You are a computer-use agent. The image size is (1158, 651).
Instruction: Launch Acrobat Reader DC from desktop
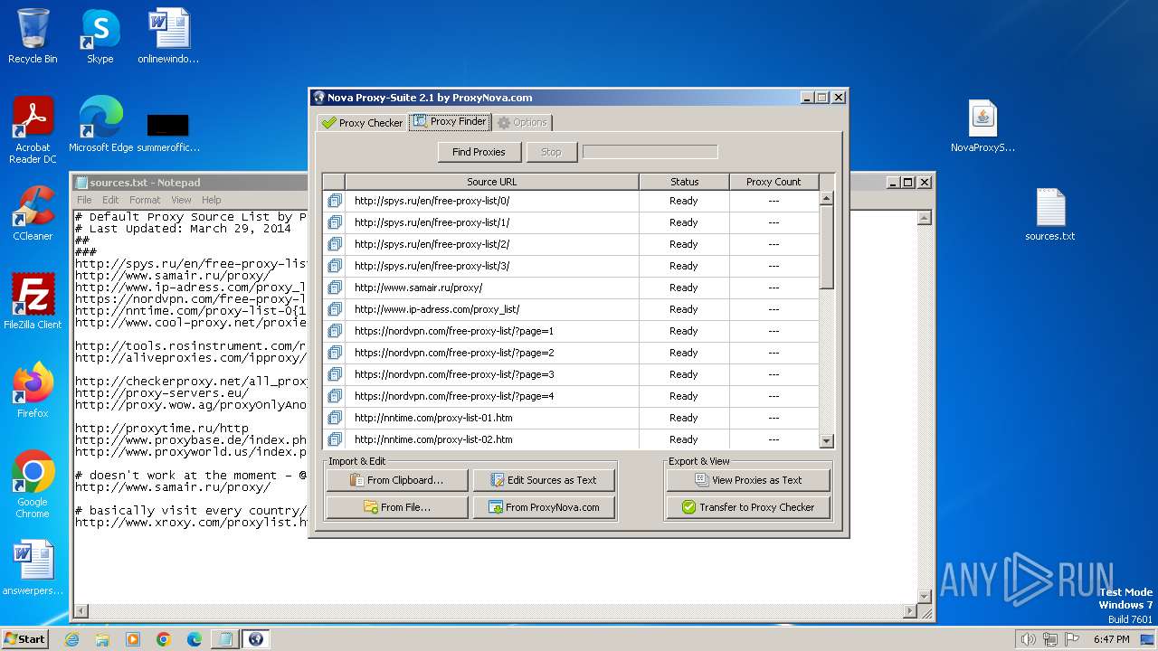point(33,130)
